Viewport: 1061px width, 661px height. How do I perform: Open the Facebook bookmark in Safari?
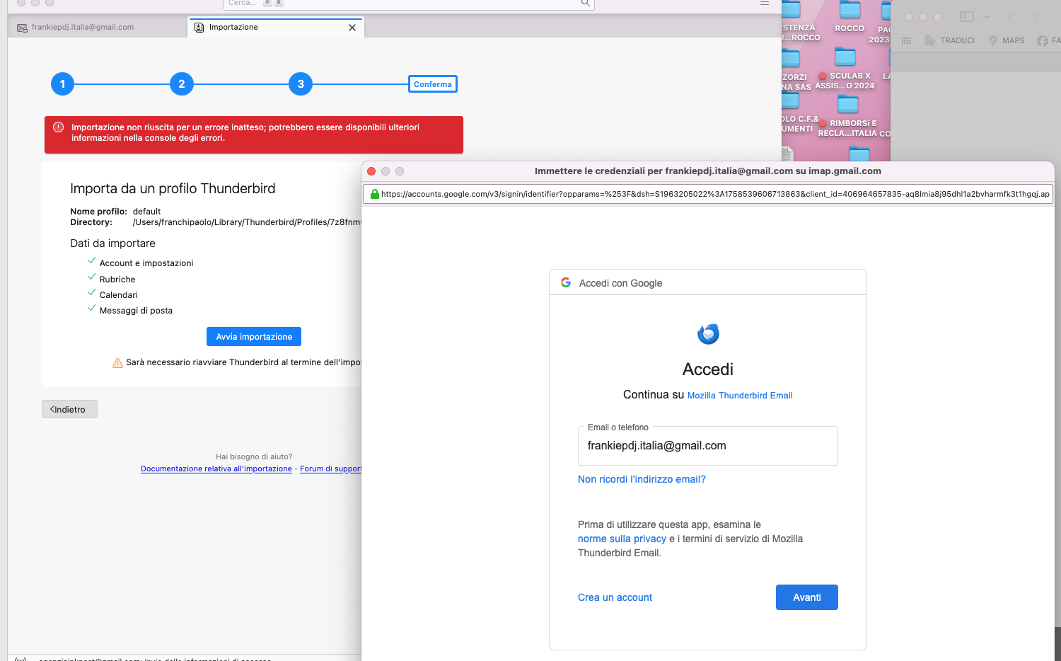click(1048, 41)
